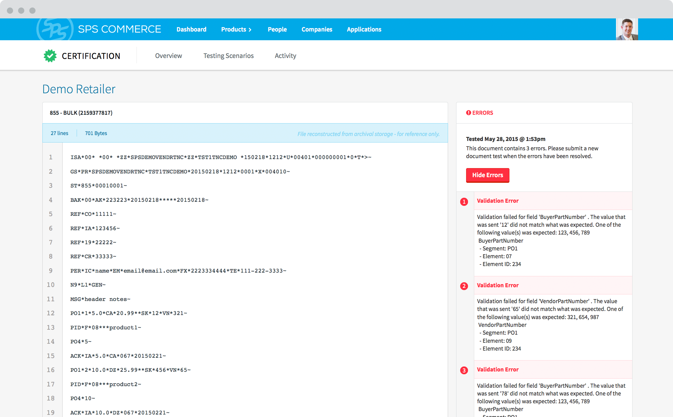This screenshot has height=417, width=673.
Task: Click line 2 starting with GS*PR*
Action: coord(180,172)
